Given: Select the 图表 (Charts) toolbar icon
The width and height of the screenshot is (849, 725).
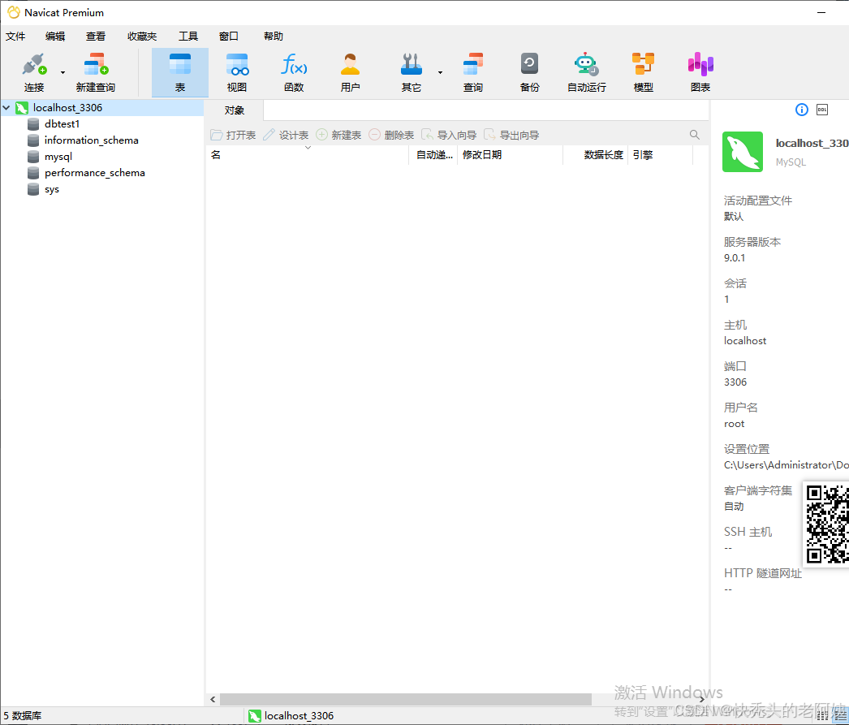Looking at the screenshot, I should coord(700,71).
